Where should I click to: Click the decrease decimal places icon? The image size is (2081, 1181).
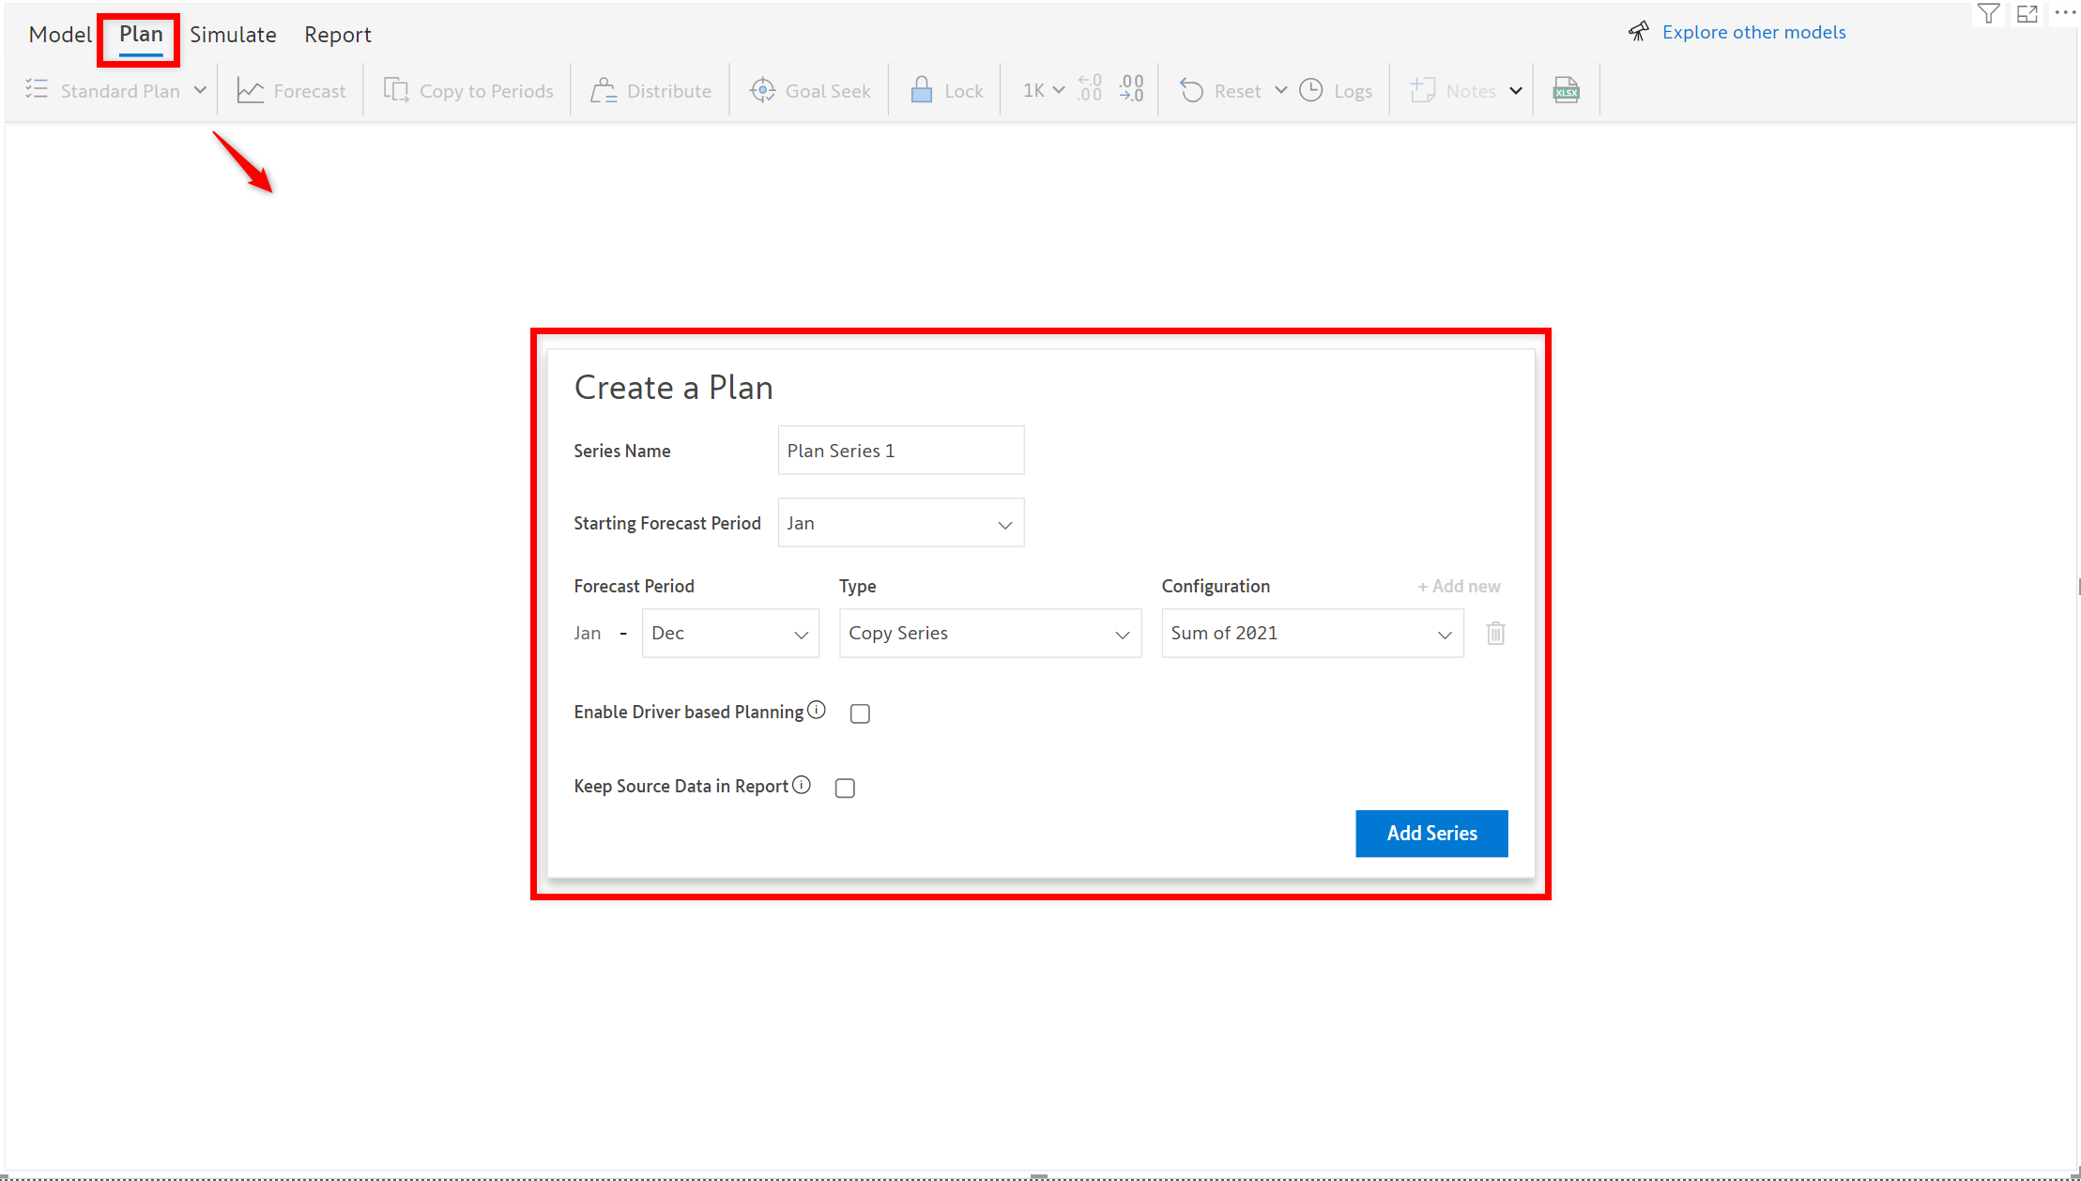coord(1132,89)
